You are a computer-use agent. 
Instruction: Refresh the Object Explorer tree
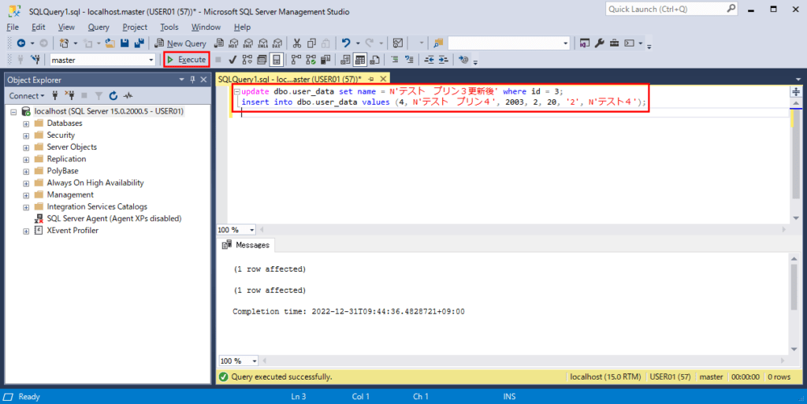pos(113,95)
